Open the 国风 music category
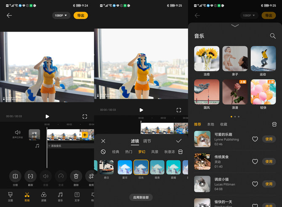Screen dimensions: 282x207 pyautogui.click(x=207, y=92)
